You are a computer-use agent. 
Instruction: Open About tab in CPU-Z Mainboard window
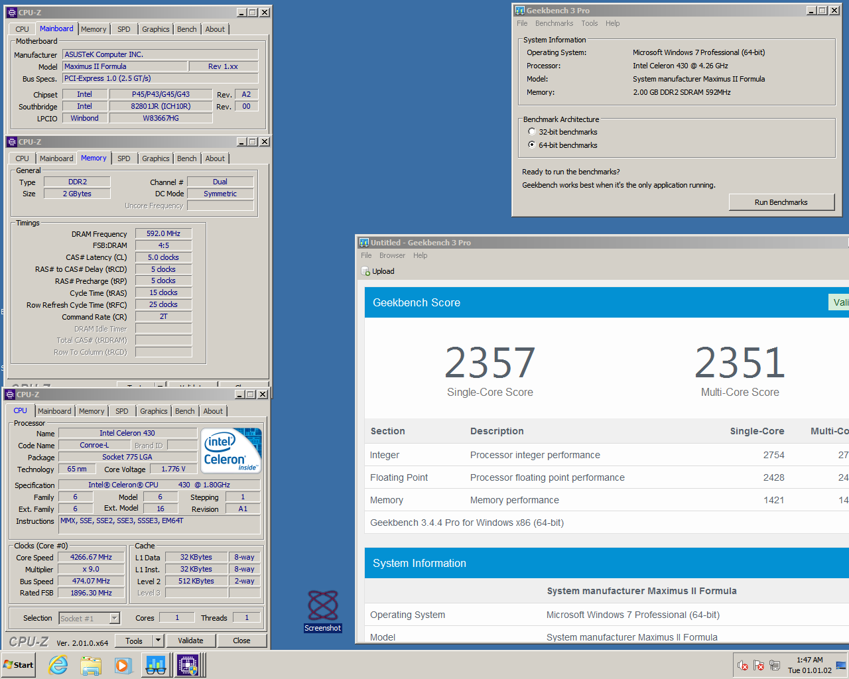pyautogui.click(x=215, y=29)
